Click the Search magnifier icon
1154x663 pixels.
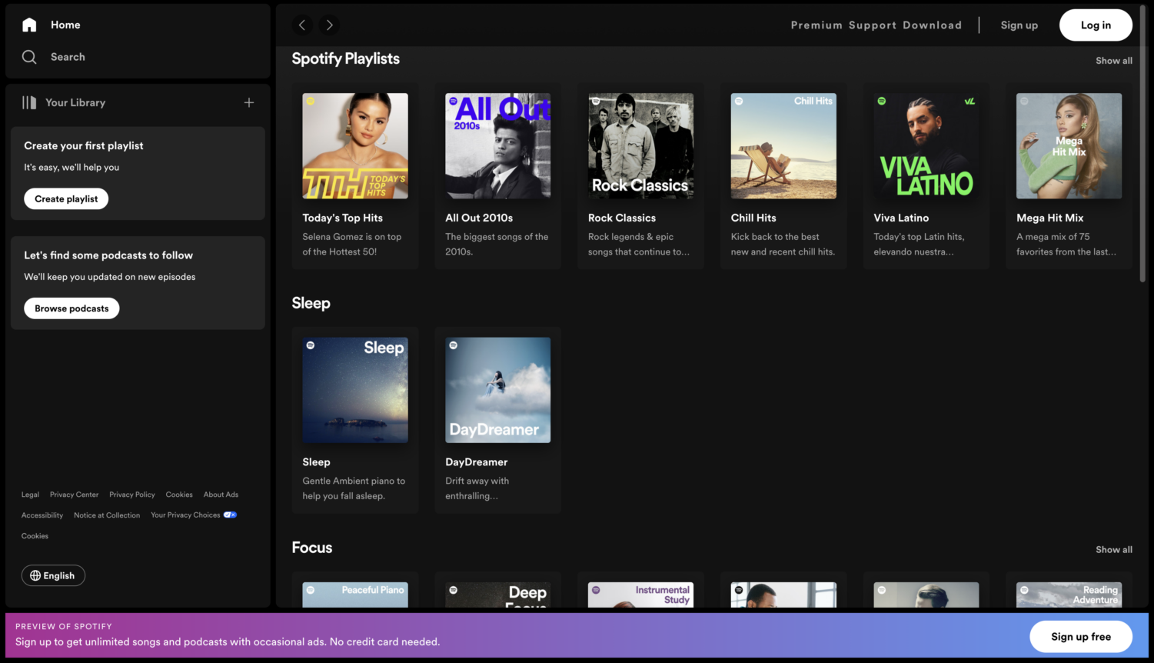point(29,57)
